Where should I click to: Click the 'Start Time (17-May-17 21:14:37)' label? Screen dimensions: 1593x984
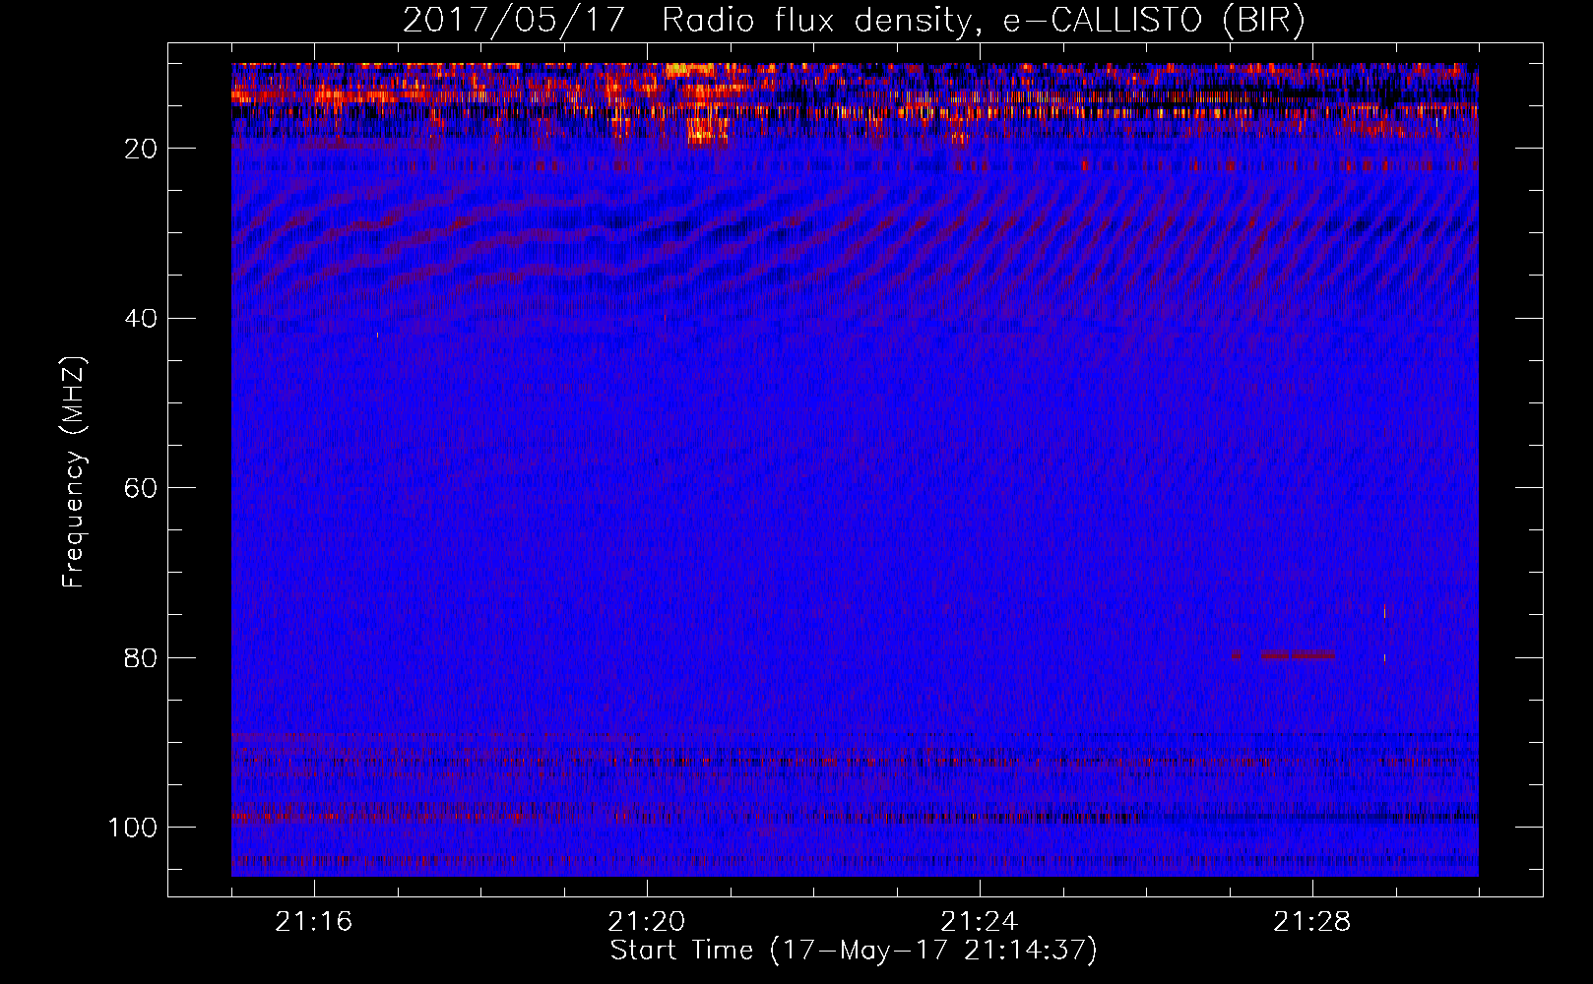pos(853,951)
